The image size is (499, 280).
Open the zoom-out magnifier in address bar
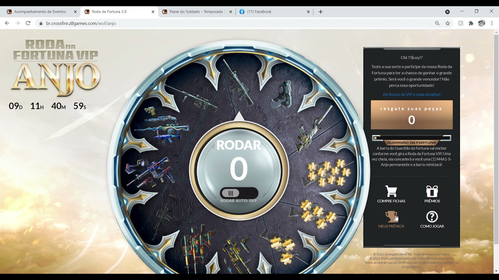(437, 23)
